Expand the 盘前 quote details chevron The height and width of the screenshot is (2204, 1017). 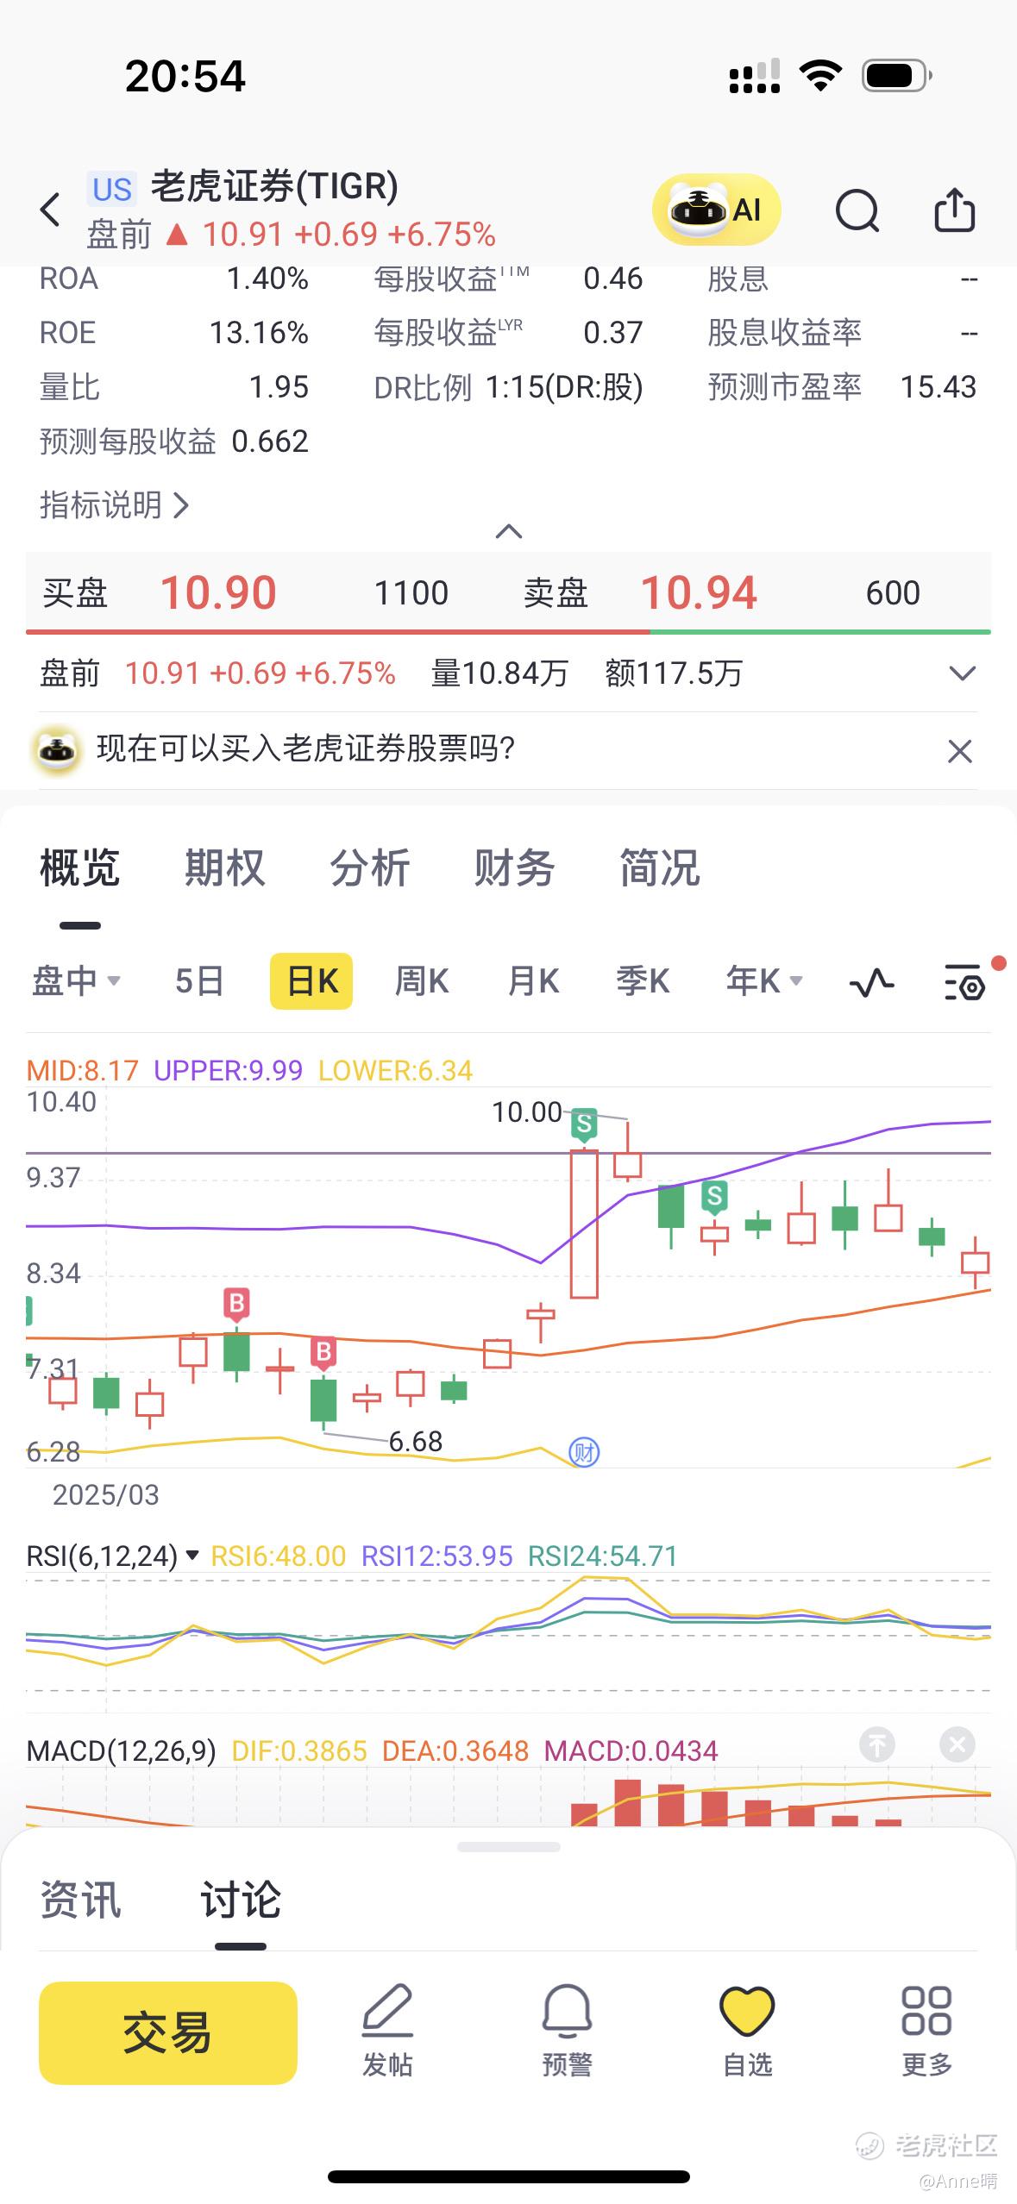962,673
